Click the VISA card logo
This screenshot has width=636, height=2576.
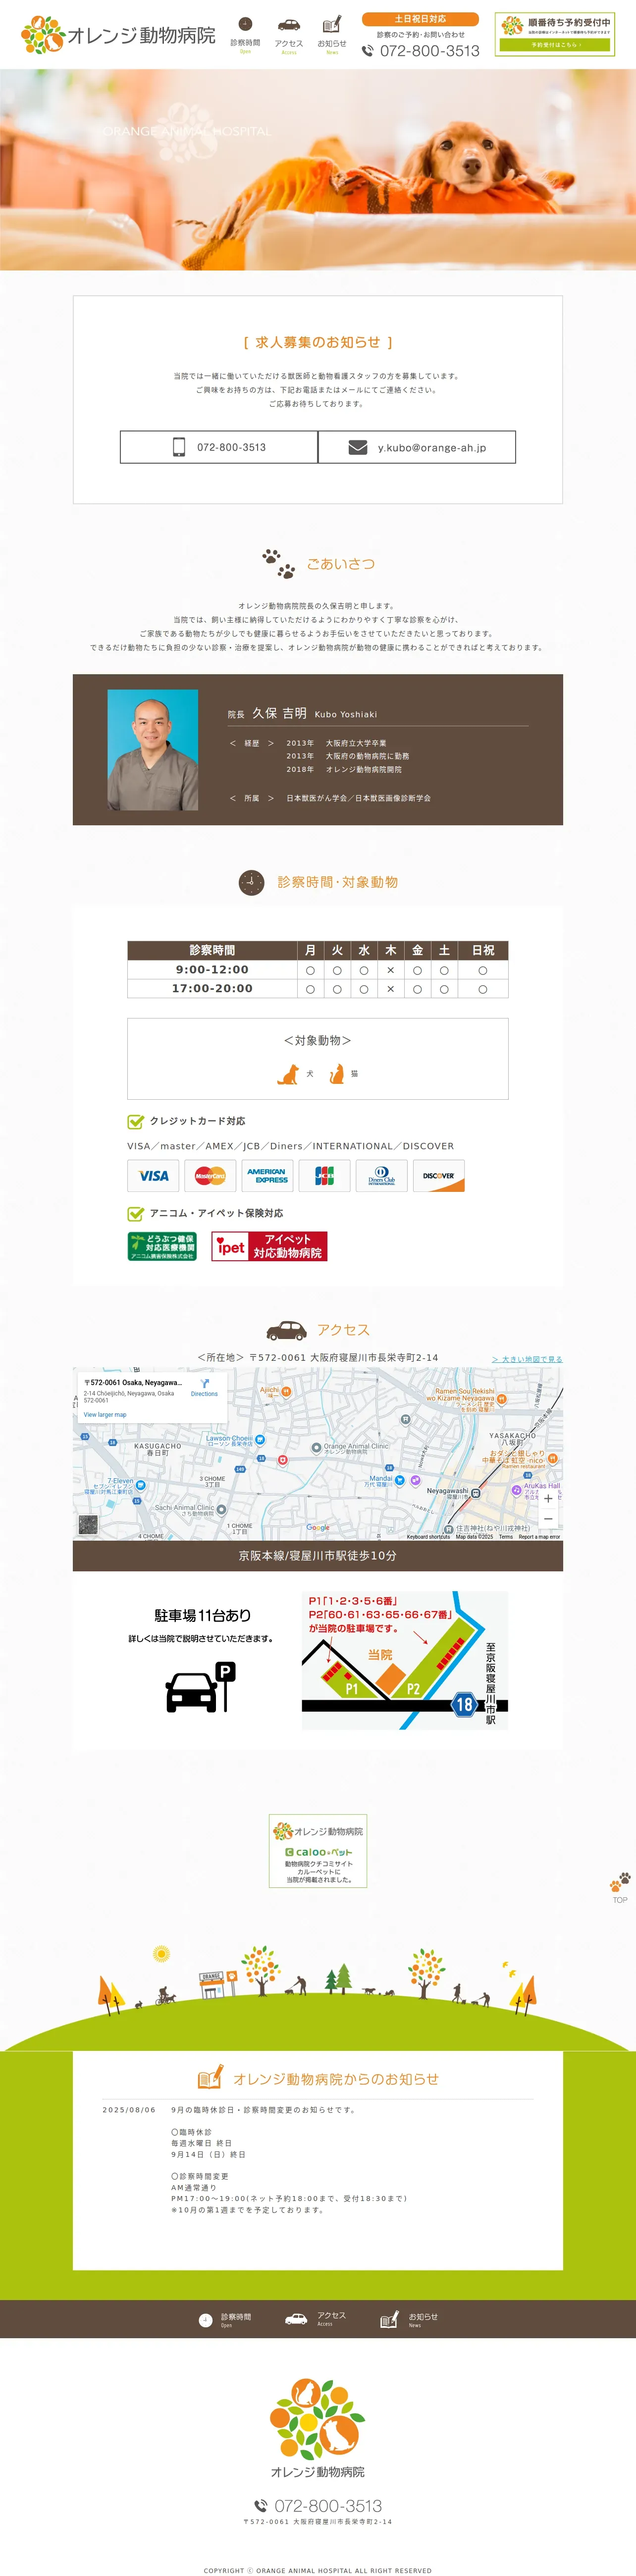(x=153, y=1176)
